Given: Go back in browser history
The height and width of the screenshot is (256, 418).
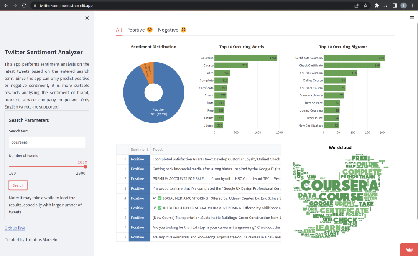Looking at the screenshot, I should (x=6, y=5).
